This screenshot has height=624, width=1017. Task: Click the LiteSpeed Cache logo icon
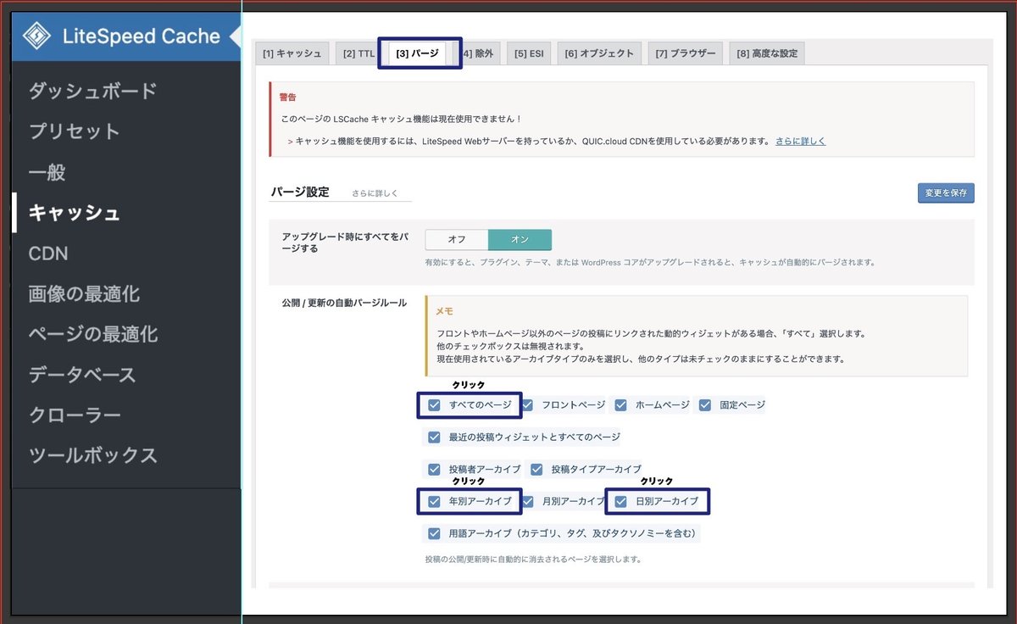pyautogui.click(x=36, y=36)
